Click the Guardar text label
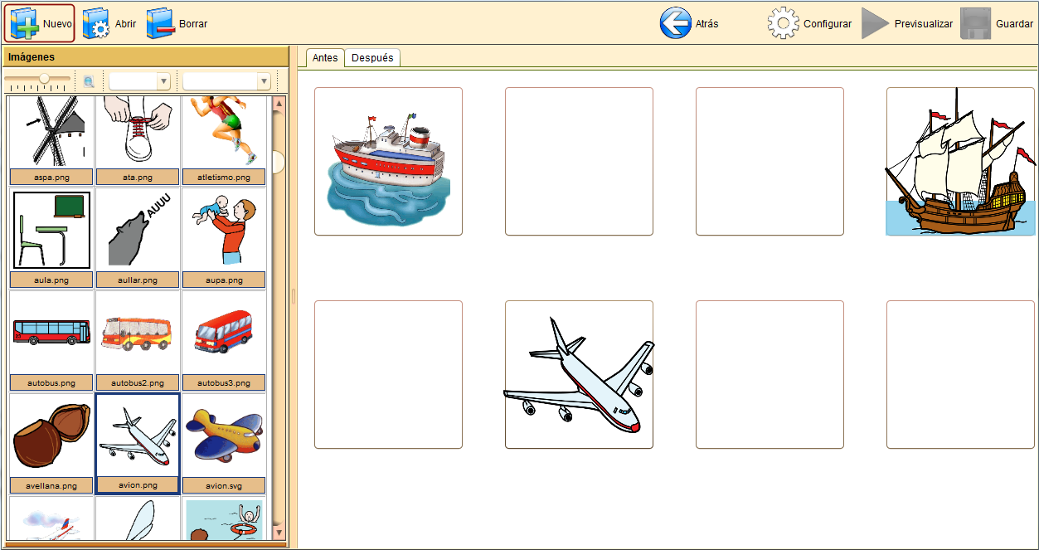Screen dimensions: 1039x550 (x=1014, y=24)
